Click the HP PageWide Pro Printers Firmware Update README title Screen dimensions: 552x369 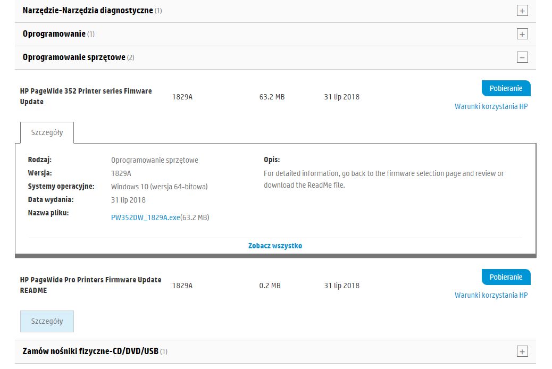pyautogui.click(x=90, y=285)
